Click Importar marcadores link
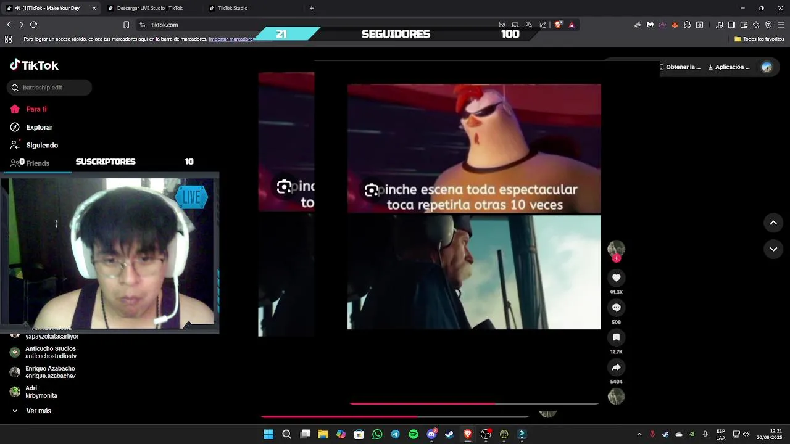 (231, 39)
